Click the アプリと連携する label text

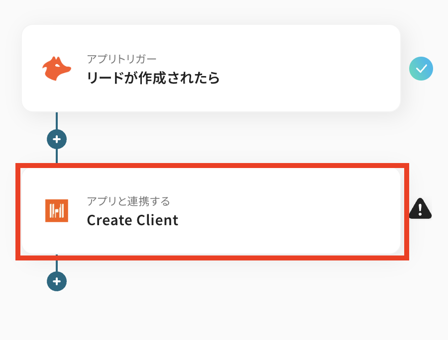[x=128, y=201]
